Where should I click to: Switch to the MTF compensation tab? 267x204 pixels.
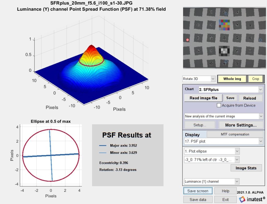235,134
